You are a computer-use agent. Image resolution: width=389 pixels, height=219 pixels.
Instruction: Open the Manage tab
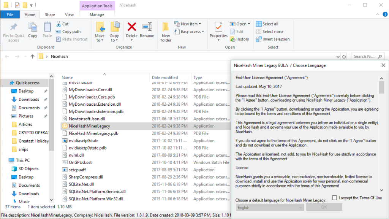point(97,15)
